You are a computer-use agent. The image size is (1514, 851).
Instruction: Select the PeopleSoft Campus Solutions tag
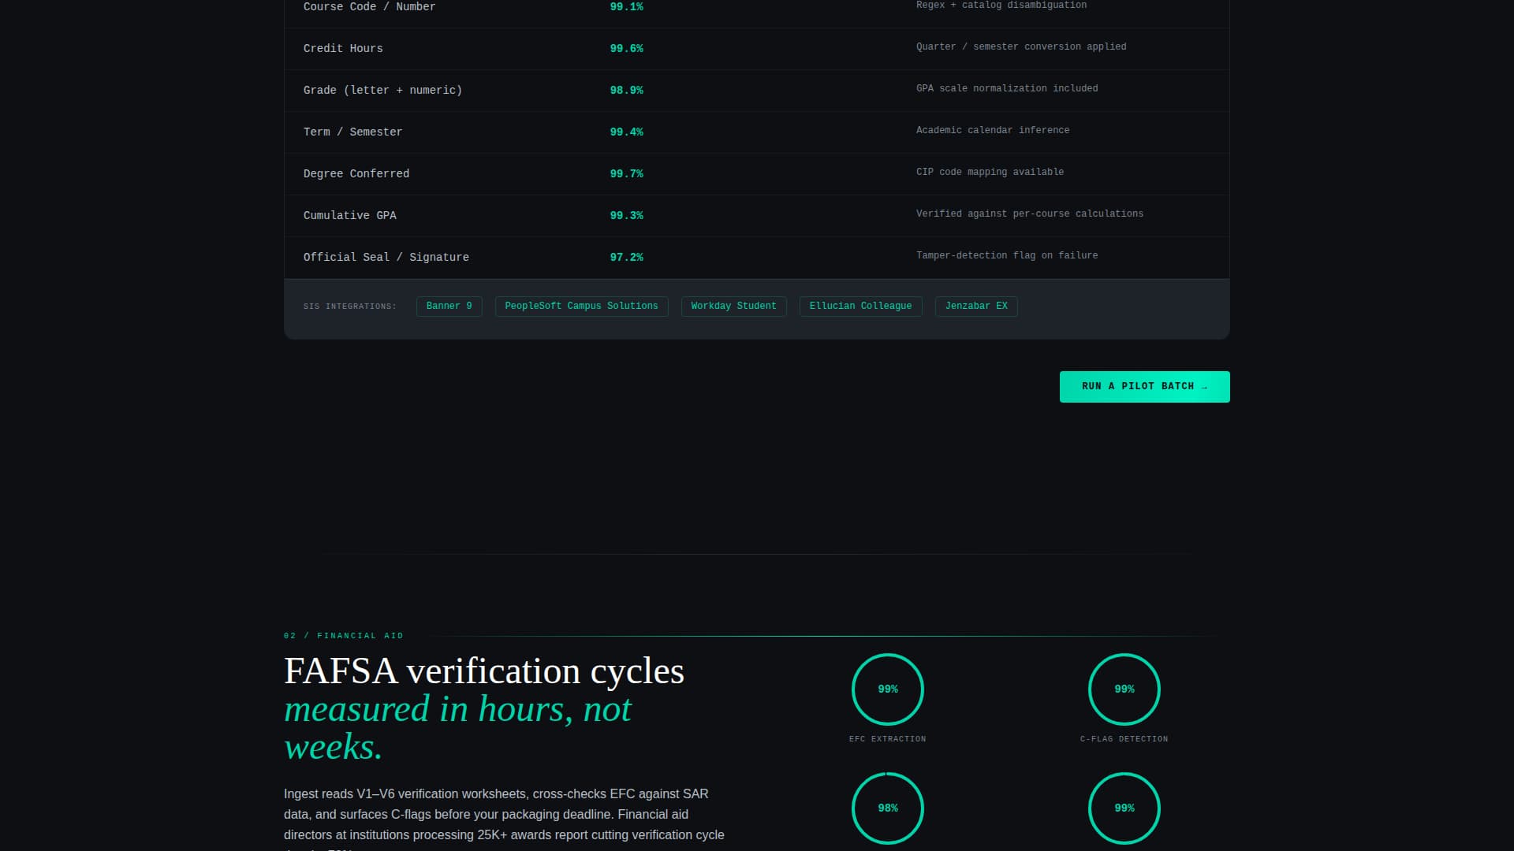click(581, 307)
